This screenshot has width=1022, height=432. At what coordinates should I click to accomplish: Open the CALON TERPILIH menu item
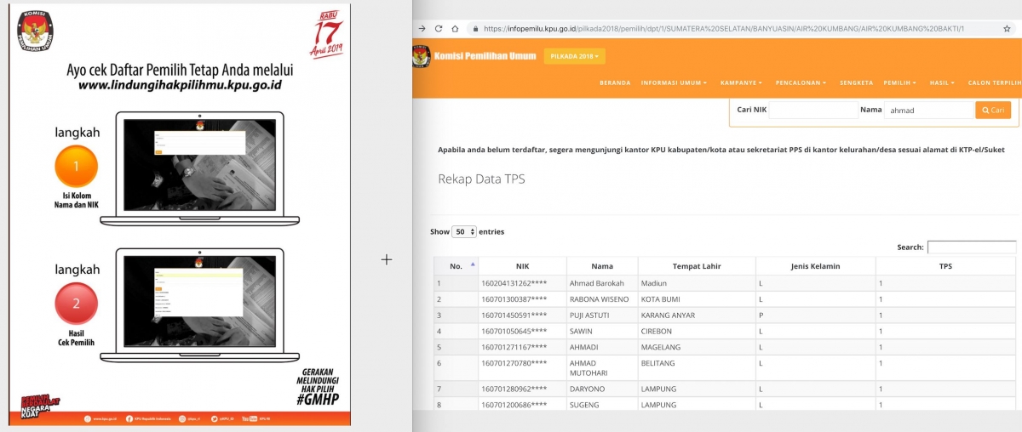[994, 82]
